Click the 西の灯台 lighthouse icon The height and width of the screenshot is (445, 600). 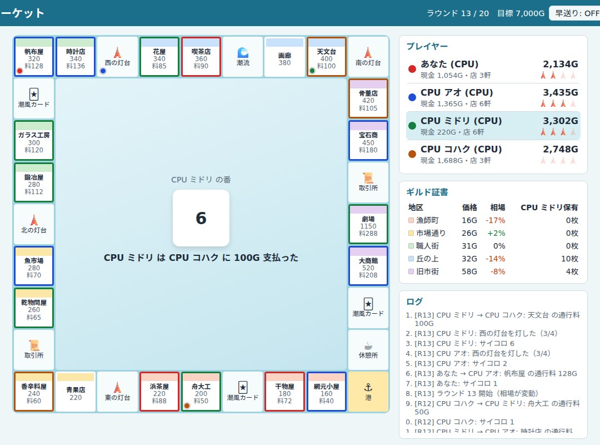pos(117,52)
